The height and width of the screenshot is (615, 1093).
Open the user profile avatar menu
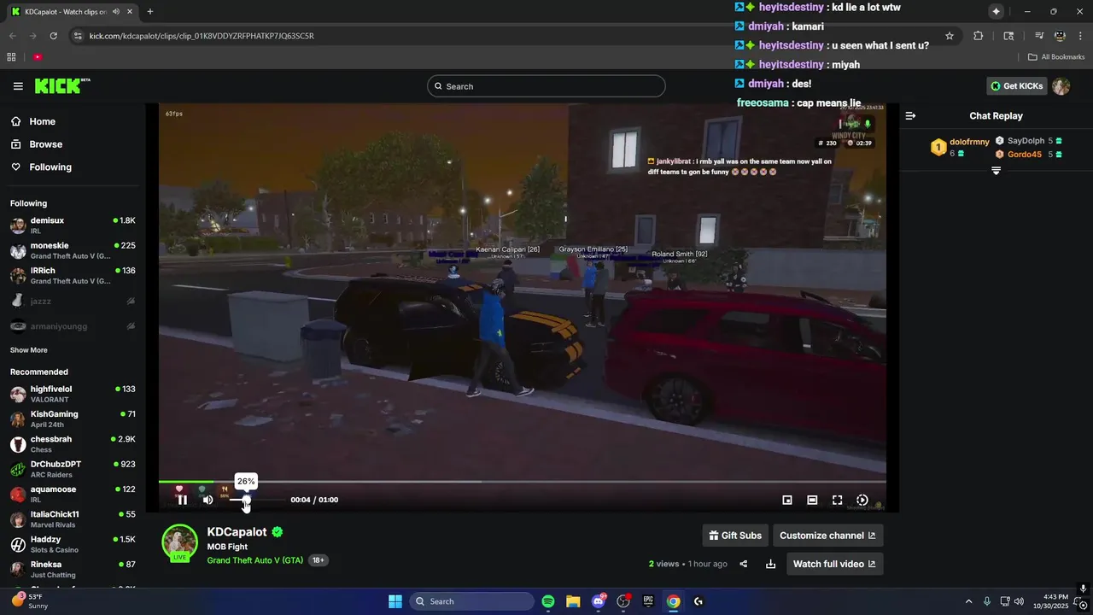tap(1061, 86)
